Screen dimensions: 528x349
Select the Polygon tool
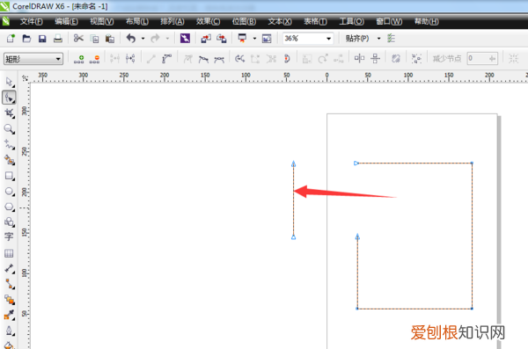coord(9,207)
